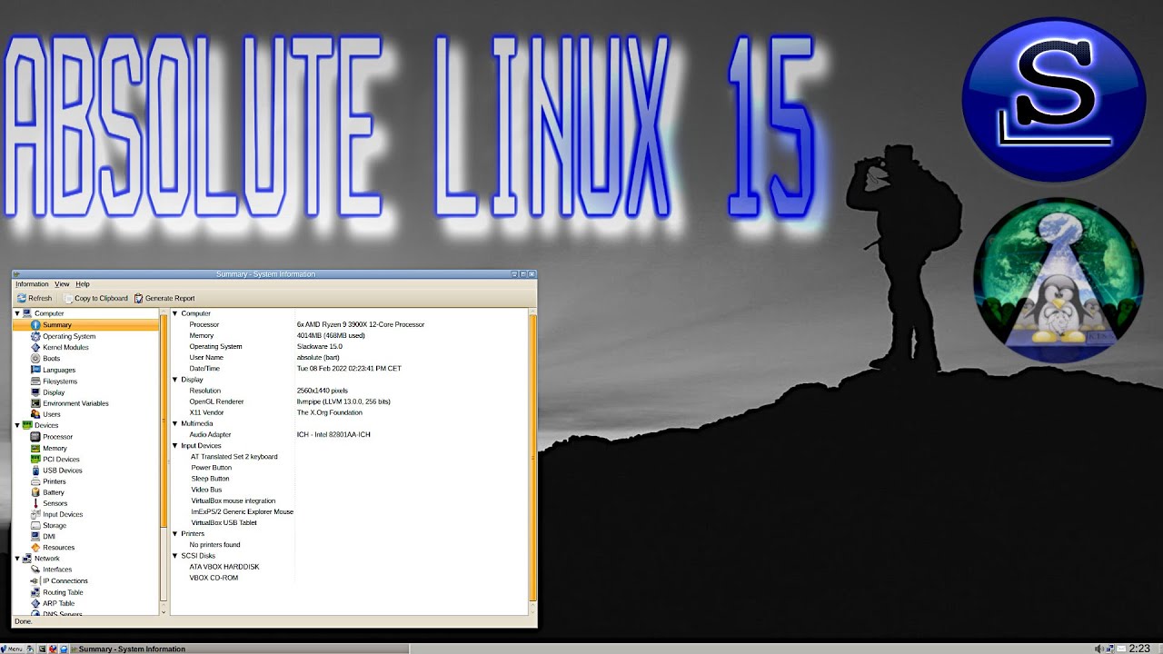The height and width of the screenshot is (654, 1163).
Task: Collapse the Computer tree in sidebar
Action: (17, 313)
